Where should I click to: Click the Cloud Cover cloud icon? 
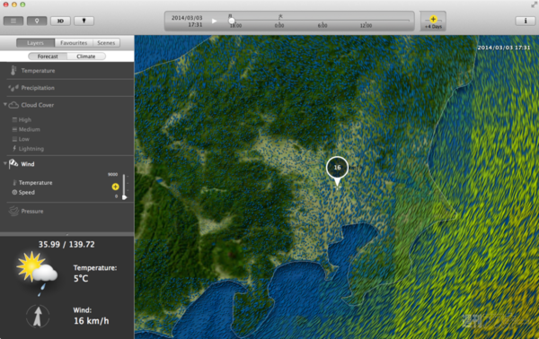[x=13, y=105]
